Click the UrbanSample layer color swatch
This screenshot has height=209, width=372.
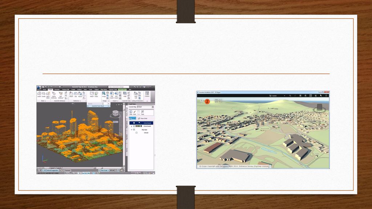click(138, 126)
